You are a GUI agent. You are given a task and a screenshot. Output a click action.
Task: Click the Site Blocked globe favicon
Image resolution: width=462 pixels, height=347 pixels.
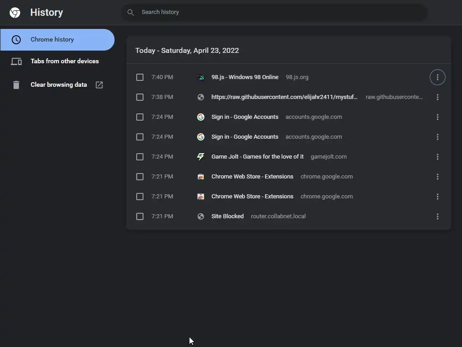201,216
